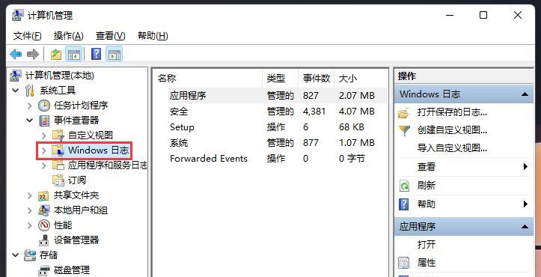The height and width of the screenshot is (277, 541).
Task: Open the 文件(F) menu
Action: [27, 36]
